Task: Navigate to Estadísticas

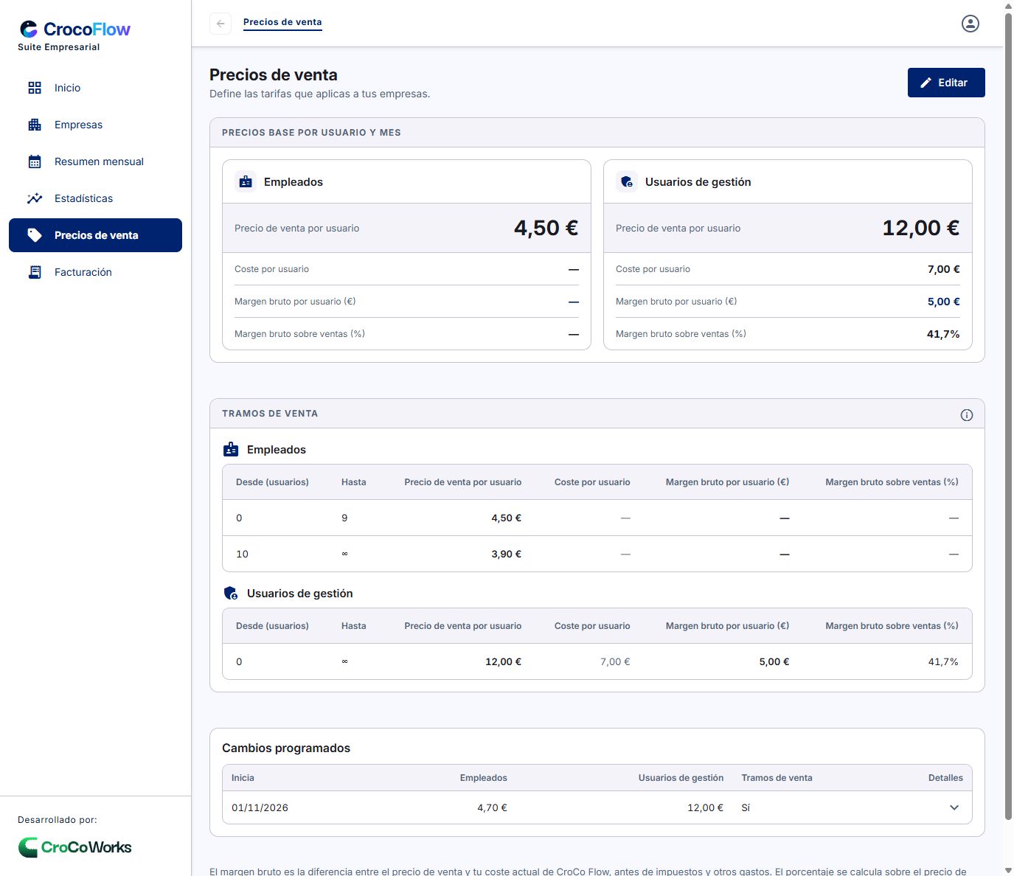Action: (95, 198)
